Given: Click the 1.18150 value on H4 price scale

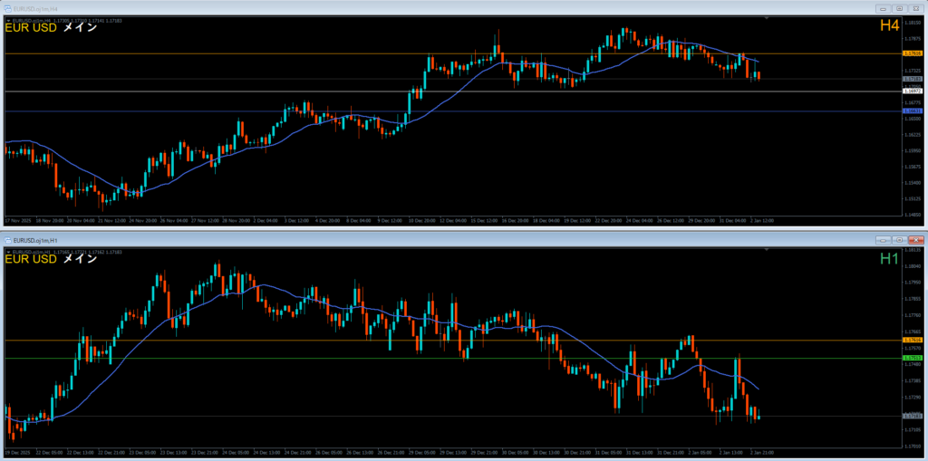Looking at the screenshot, I should (912, 23).
